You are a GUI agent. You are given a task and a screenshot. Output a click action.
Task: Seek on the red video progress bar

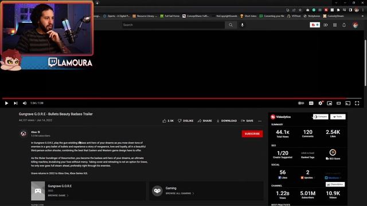[x=182, y=98]
